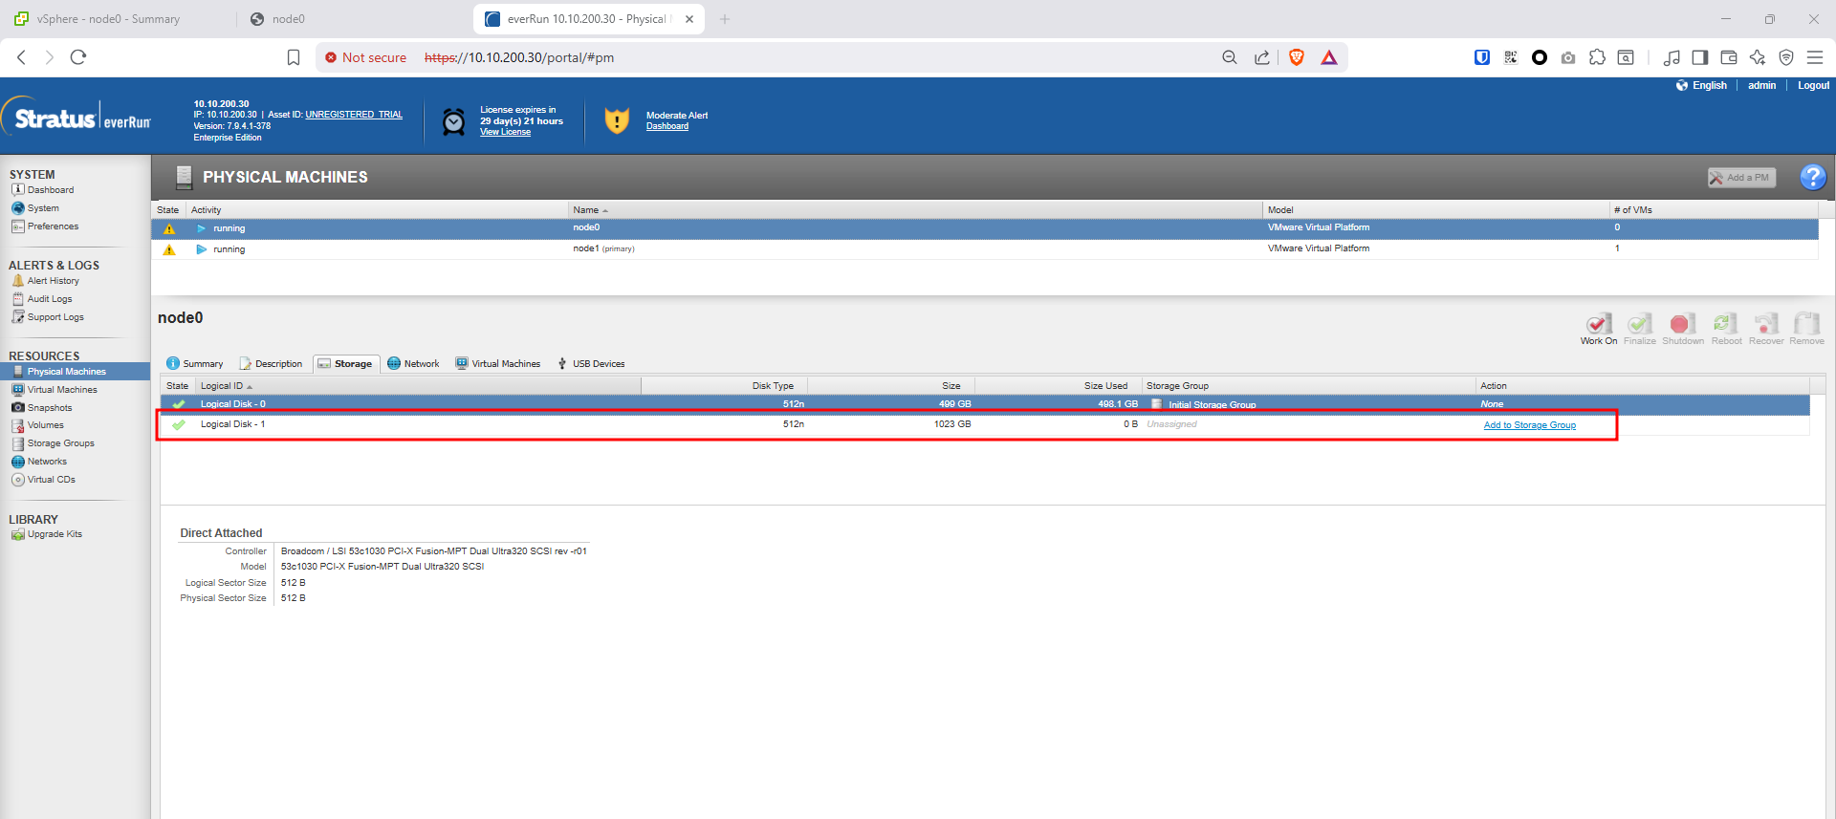The image size is (1836, 819).
Task: Switch to the Summary tab
Action: (x=195, y=364)
